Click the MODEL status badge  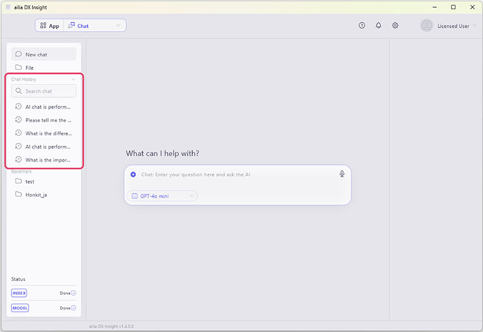[20, 308]
